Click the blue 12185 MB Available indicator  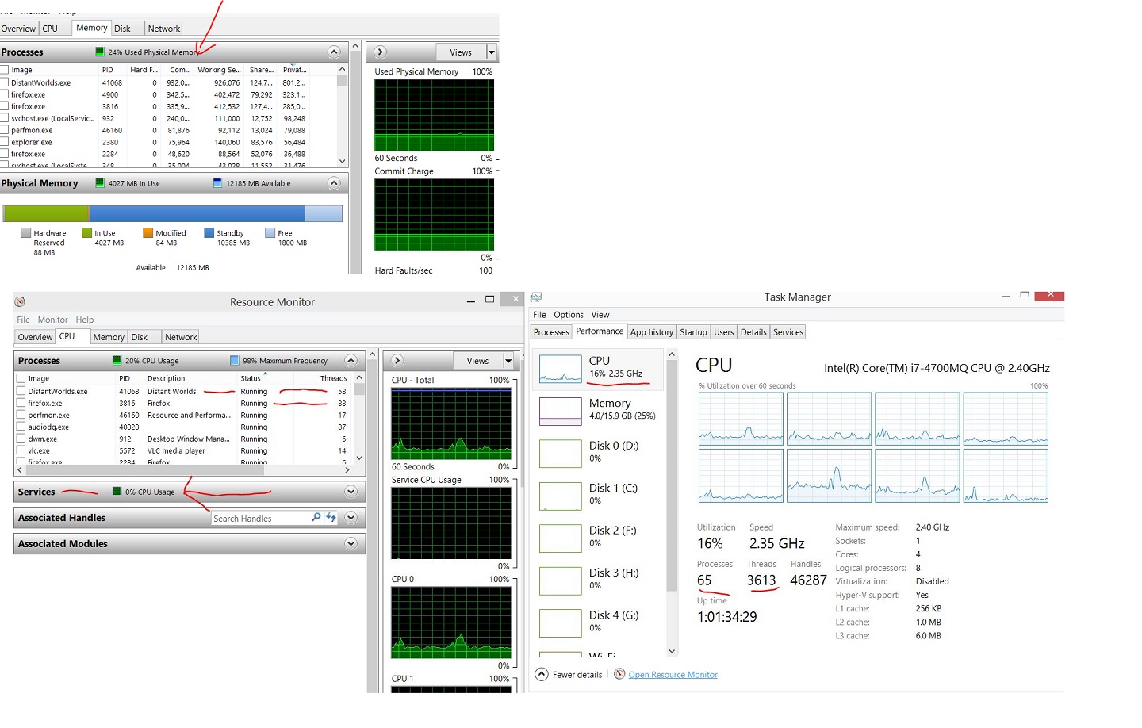point(217,182)
